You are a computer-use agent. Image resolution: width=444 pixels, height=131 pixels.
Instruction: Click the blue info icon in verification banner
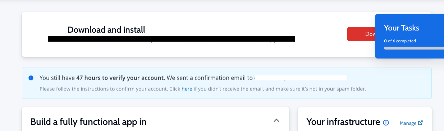pos(31,78)
